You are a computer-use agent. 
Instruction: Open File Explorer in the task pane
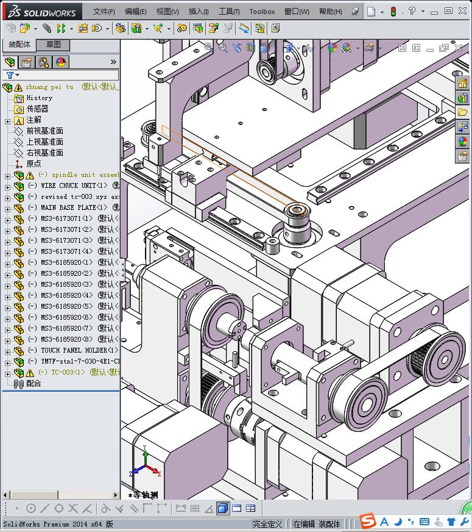pyautogui.click(x=462, y=112)
